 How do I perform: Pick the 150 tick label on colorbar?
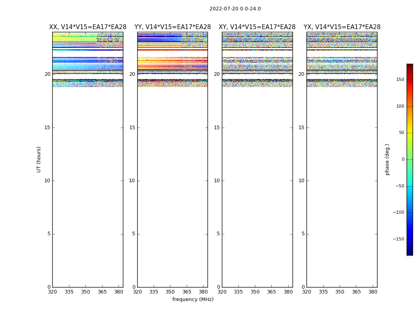400,80
